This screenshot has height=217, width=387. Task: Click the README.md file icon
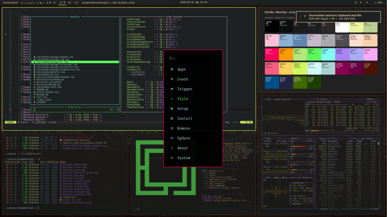click(x=35, y=90)
